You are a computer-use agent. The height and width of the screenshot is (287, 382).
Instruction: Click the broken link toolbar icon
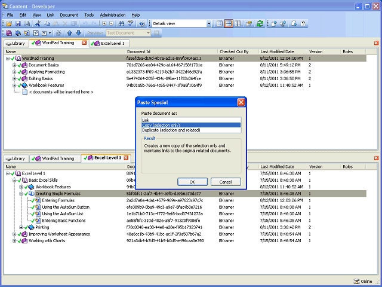pyautogui.click(x=58, y=33)
